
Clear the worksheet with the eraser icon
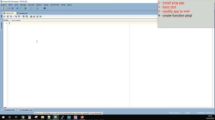34,16
